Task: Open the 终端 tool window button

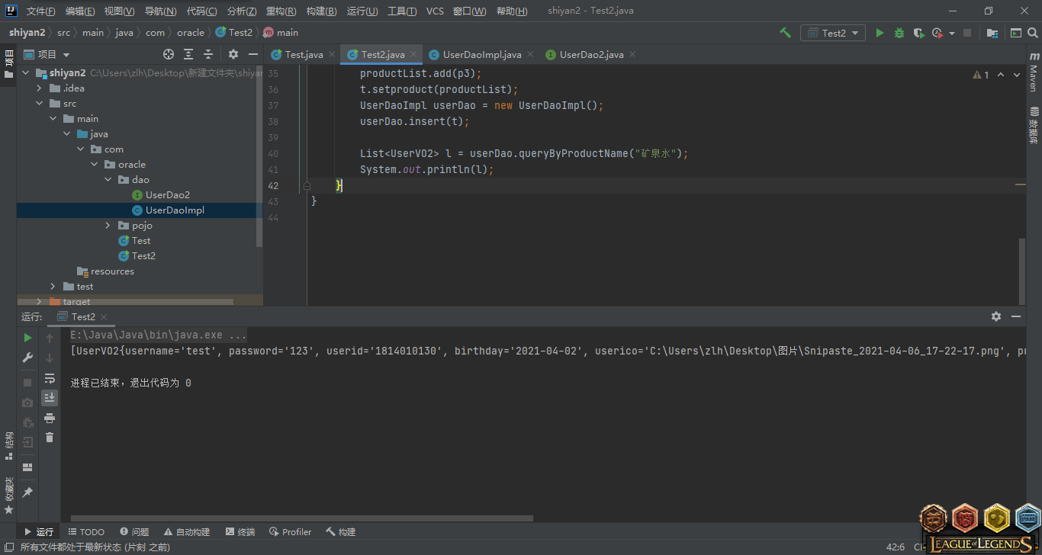Action: point(240,531)
